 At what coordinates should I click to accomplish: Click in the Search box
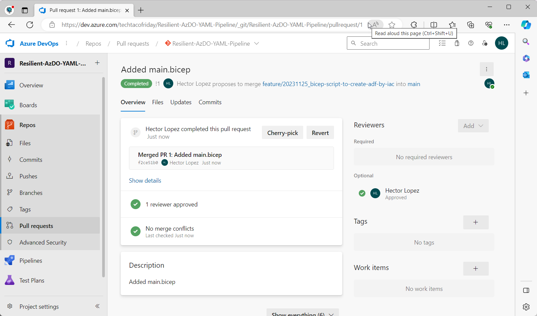pos(388,43)
